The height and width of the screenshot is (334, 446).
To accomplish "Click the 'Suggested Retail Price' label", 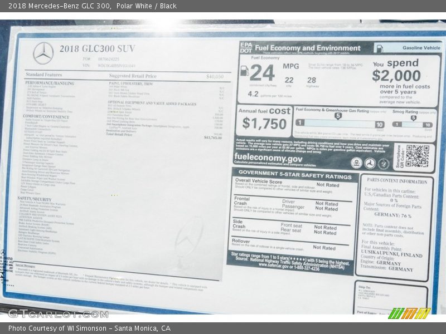I will (133, 76).
